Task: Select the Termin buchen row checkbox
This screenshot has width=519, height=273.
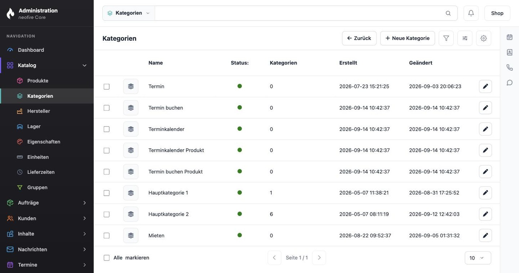Action: pos(107,108)
